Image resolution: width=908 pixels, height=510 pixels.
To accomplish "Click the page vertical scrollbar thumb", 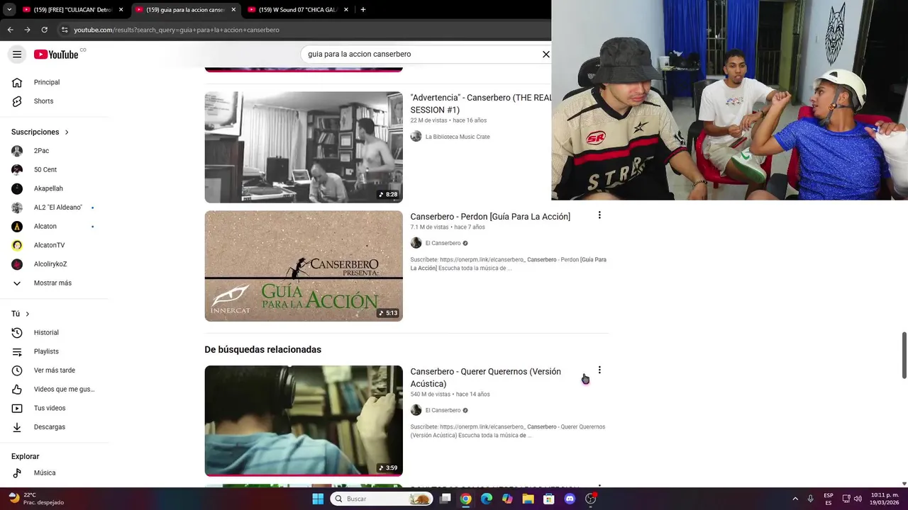I will pyautogui.click(x=904, y=356).
